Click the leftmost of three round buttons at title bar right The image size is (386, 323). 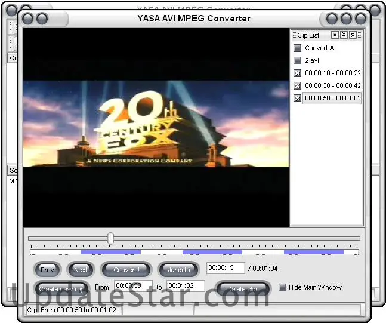[332, 19]
